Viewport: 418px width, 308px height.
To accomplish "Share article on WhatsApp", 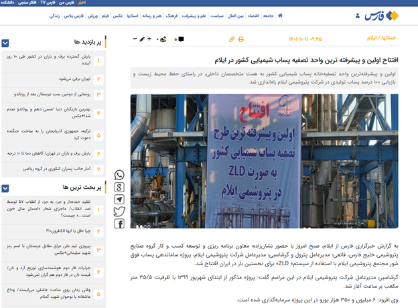I will [119, 175].
